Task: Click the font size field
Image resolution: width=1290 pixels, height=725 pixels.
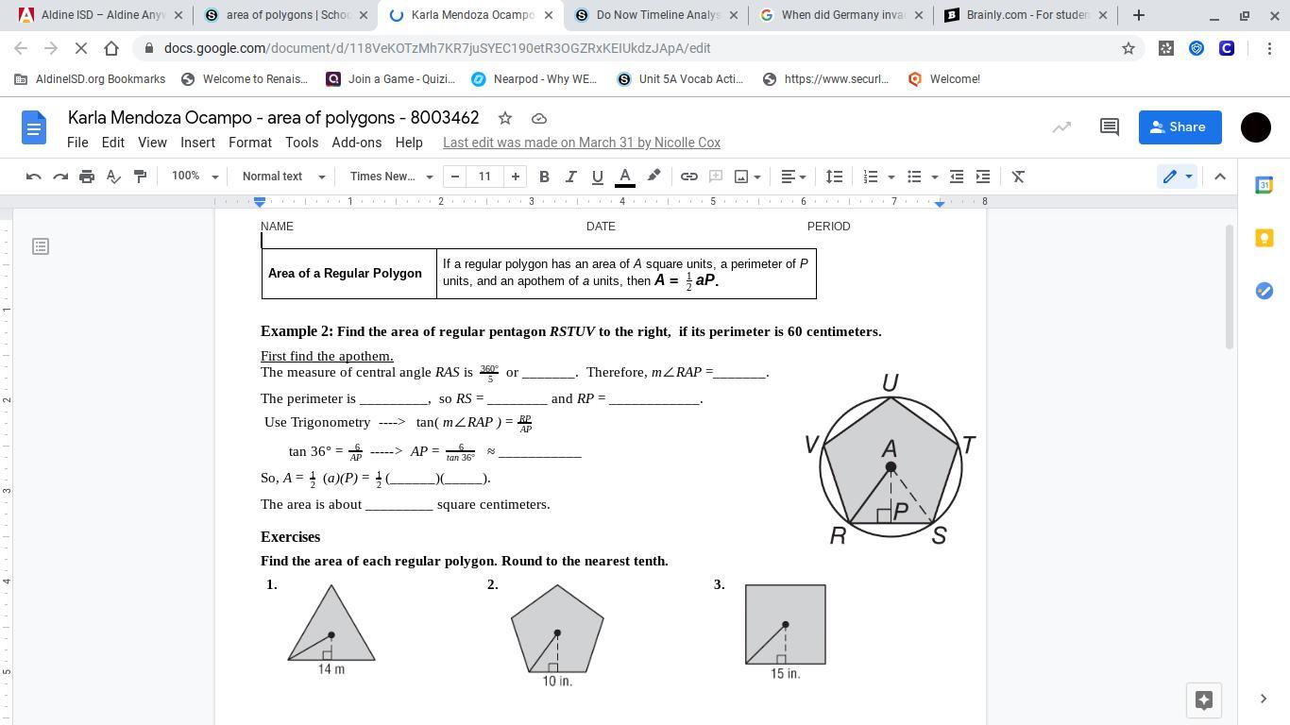Action: 485,177
